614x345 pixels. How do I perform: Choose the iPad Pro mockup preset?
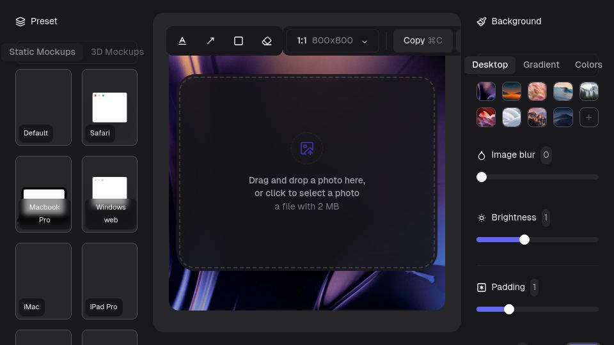pyautogui.click(x=109, y=281)
